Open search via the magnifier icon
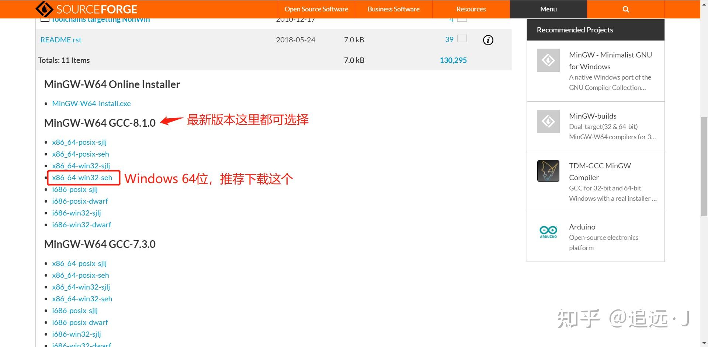Image resolution: width=708 pixels, height=347 pixels. point(625,9)
